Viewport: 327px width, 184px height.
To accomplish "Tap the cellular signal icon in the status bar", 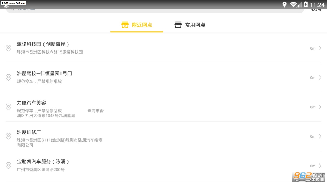I will click(299, 5).
